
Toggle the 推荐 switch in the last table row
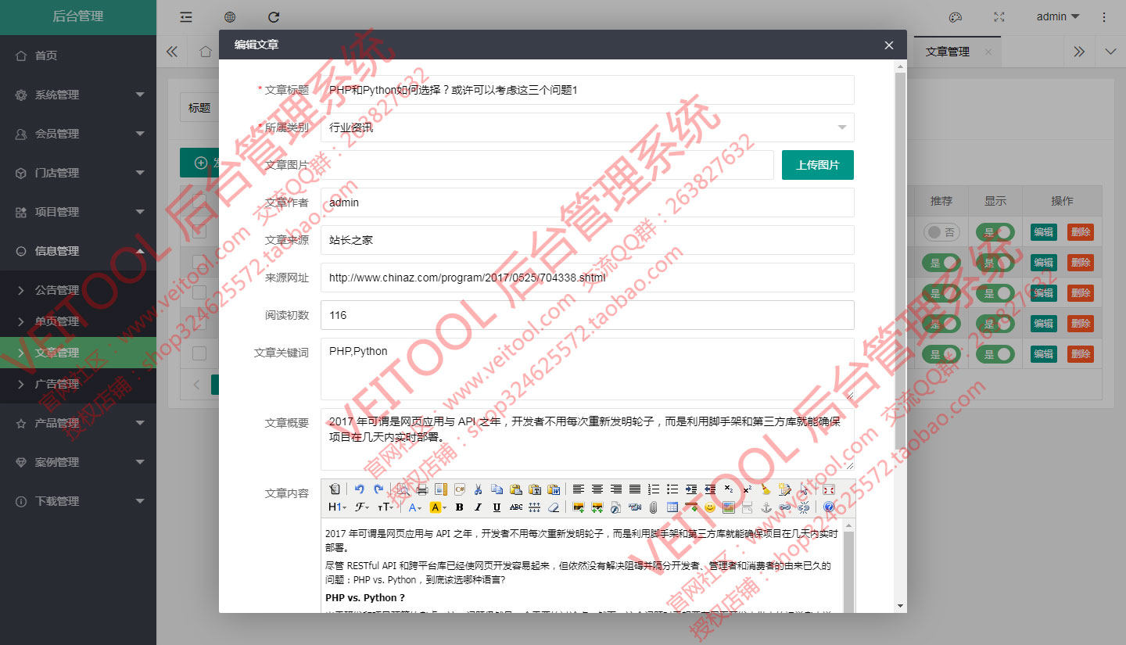click(941, 354)
